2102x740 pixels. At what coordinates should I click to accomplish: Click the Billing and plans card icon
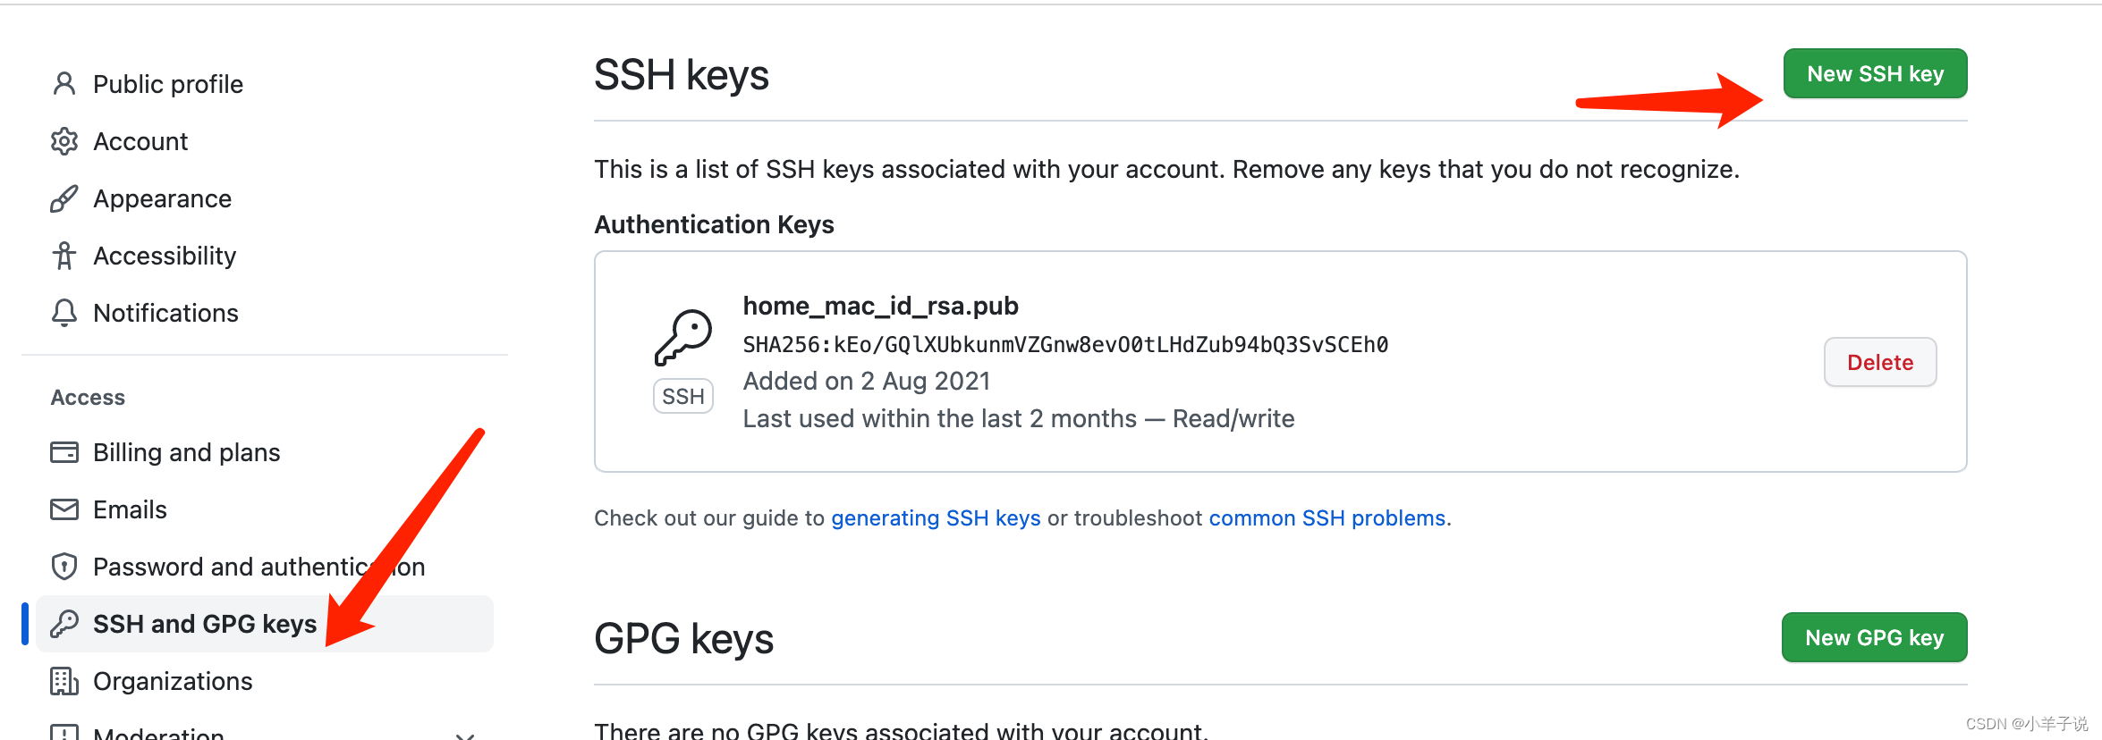(64, 452)
